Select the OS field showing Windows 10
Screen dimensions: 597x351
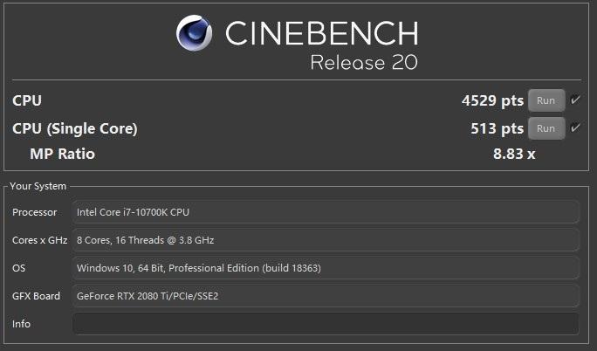point(326,268)
